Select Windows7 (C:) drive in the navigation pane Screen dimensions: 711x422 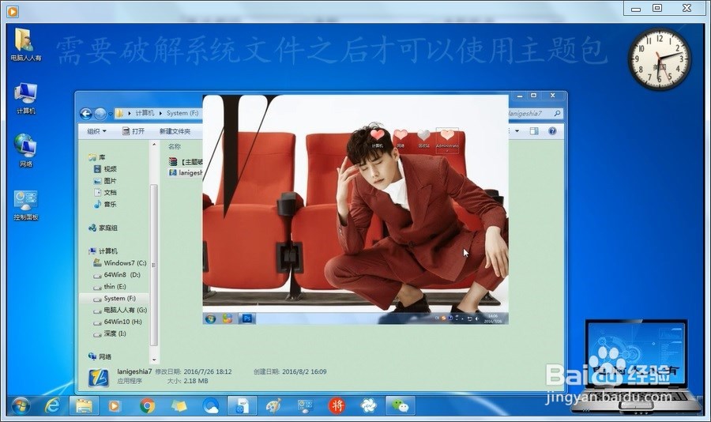pos(120,262)
